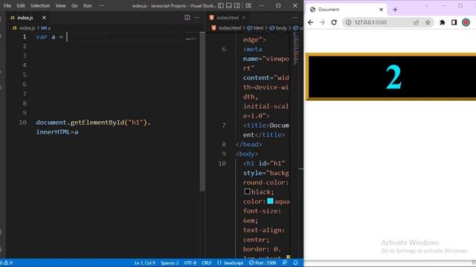Close the Document browser tab
This screenshot has height=267, width=476.
point(382,10)
